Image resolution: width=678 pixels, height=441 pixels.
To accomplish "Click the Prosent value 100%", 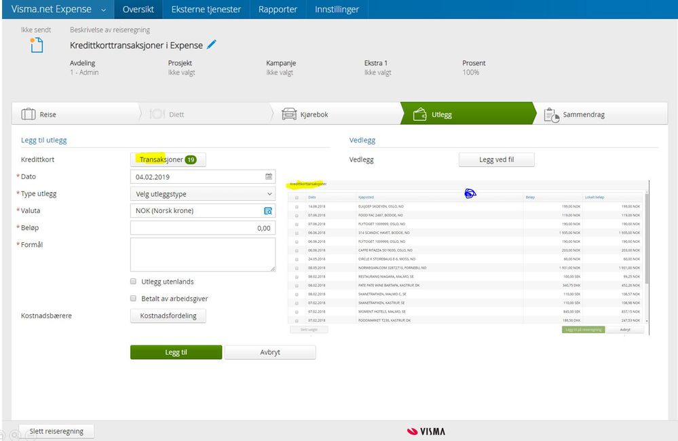I will [x=471, y=72].
